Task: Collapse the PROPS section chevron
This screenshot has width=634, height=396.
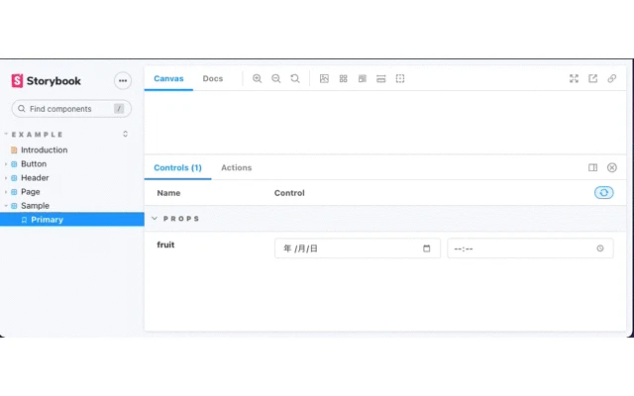Action: click(155, 219)
